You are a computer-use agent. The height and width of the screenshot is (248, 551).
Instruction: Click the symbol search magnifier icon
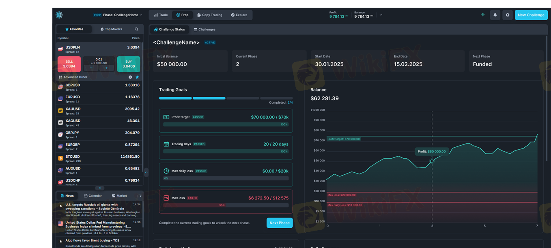click(x=136, y=29)
